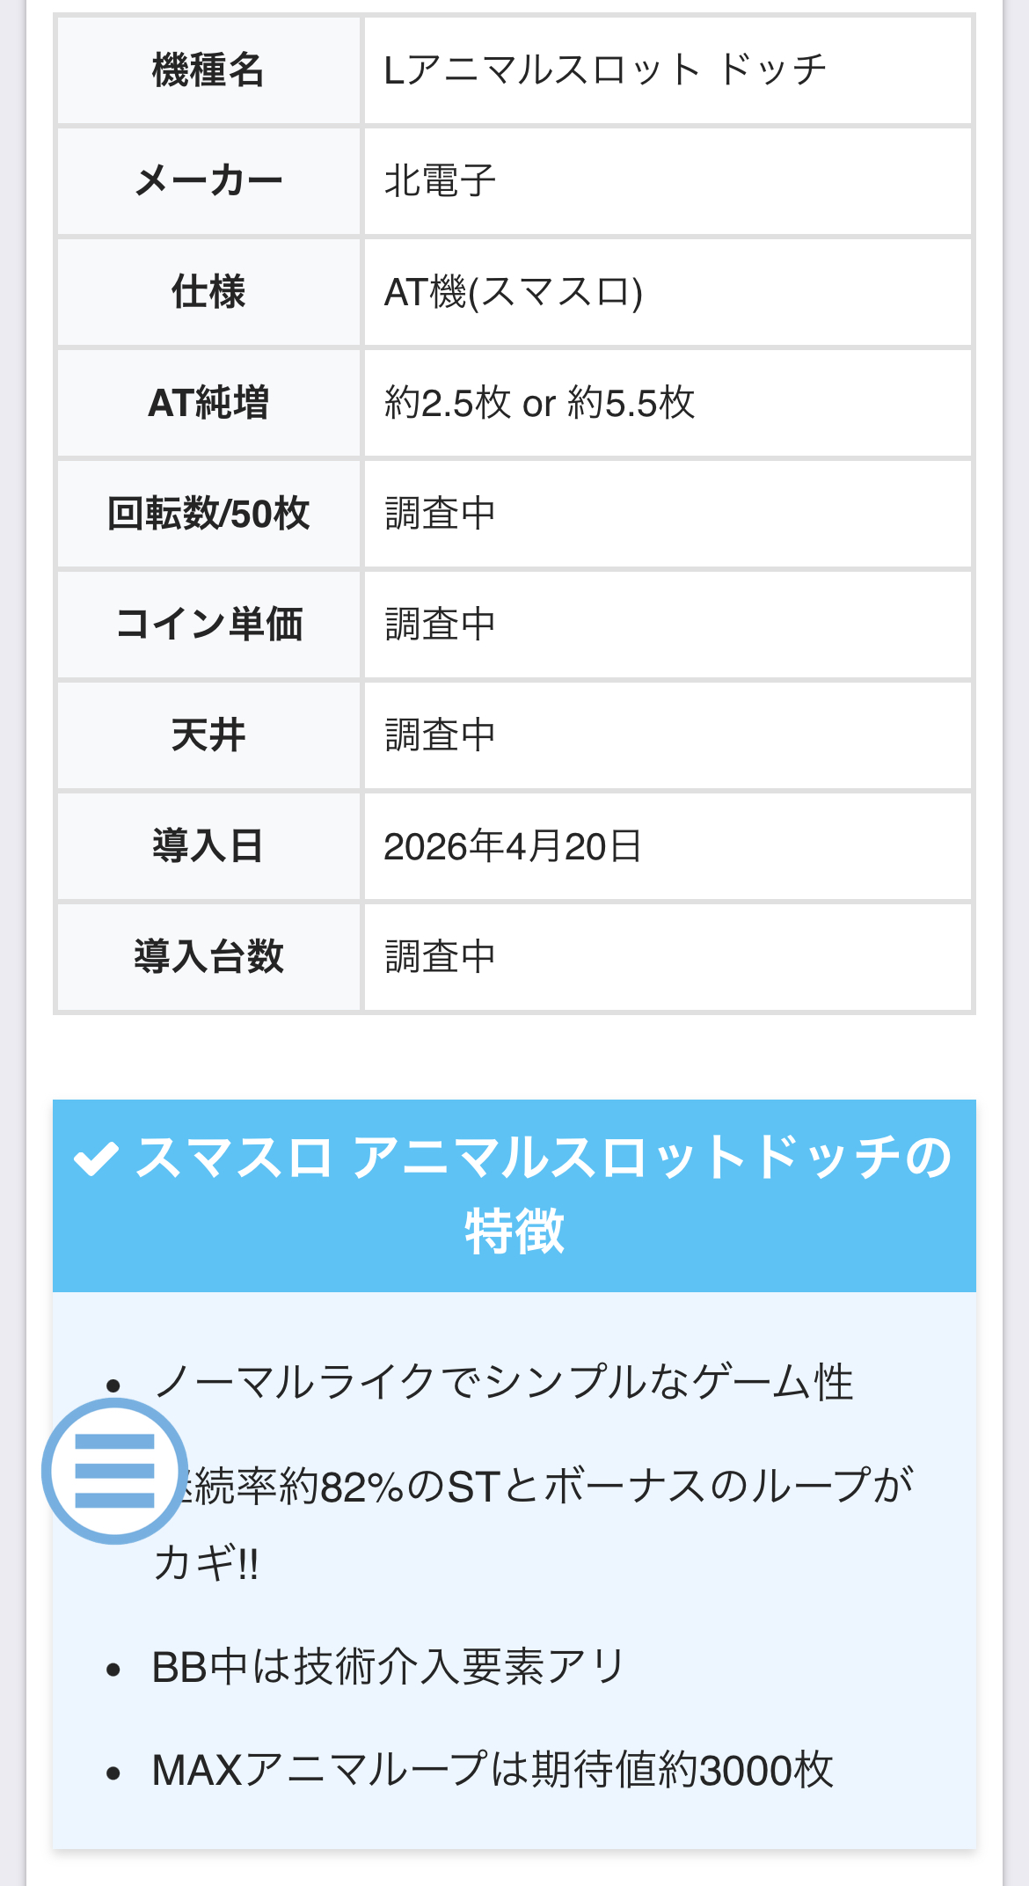
Task: Click the MAXアニマループは期待値約3000枚 bullet
Action: click(493, 1770)
